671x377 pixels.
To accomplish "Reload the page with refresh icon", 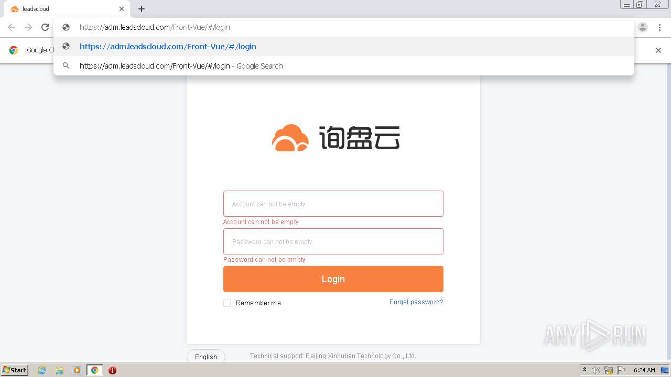I will (x=45, y=27).
